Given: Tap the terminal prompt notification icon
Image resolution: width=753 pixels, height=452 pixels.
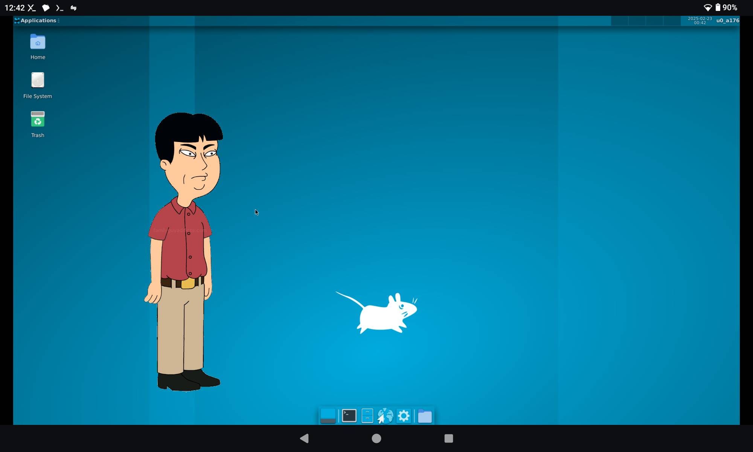Looking at the screenshot, I should tap(59, 8).
